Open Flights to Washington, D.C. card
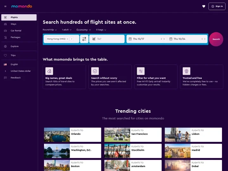The width and height of the screenshot is (228, 171). [x=73, y=151]
